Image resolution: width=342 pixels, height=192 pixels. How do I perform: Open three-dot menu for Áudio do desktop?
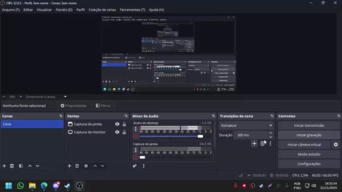pos(136,129)
